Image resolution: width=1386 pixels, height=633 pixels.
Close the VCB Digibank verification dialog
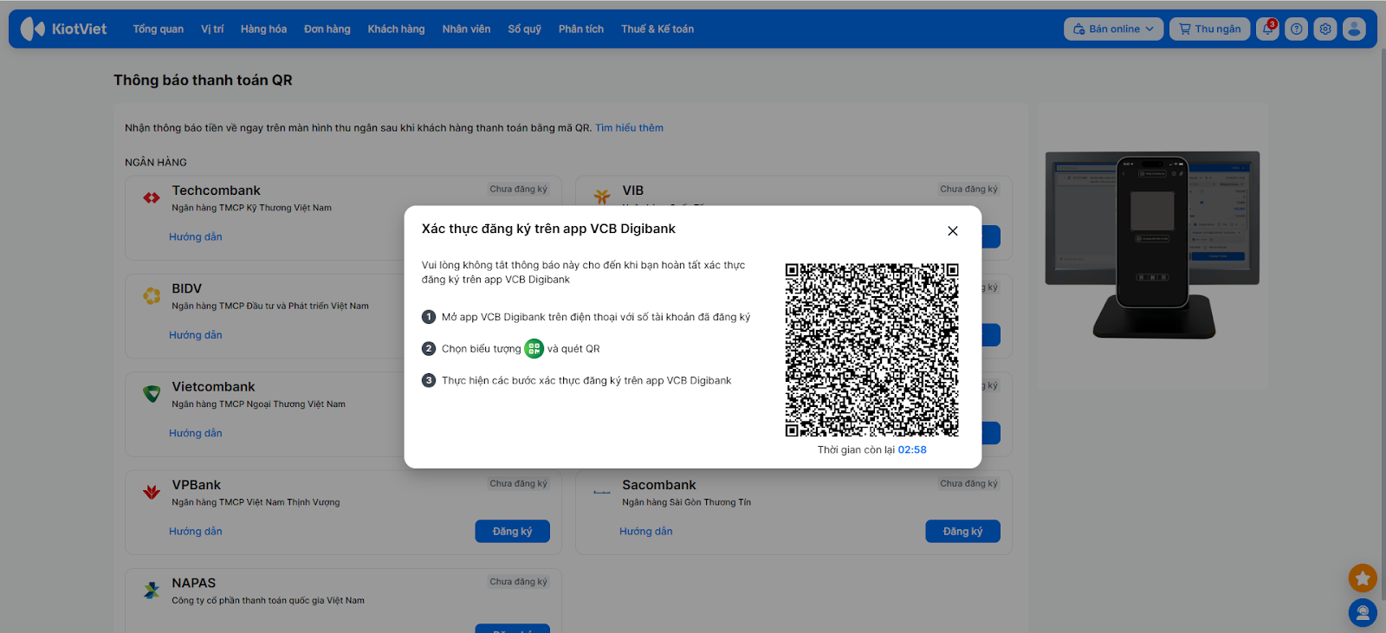click(x=952, y=231)
